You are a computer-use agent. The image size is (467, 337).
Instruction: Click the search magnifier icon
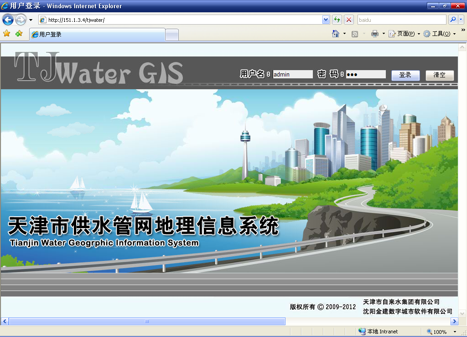453,20
